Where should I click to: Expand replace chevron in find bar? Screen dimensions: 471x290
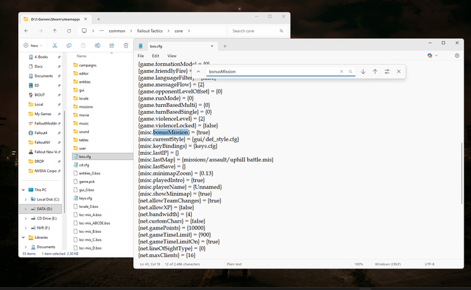[198, 71]
